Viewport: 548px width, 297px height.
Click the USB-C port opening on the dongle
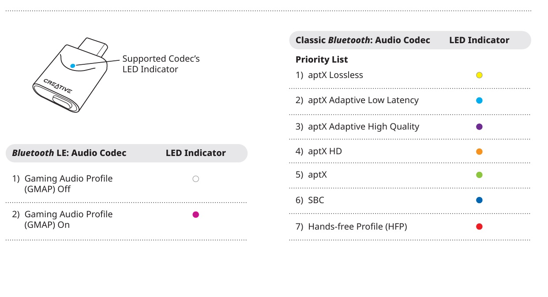coord(63,102)
